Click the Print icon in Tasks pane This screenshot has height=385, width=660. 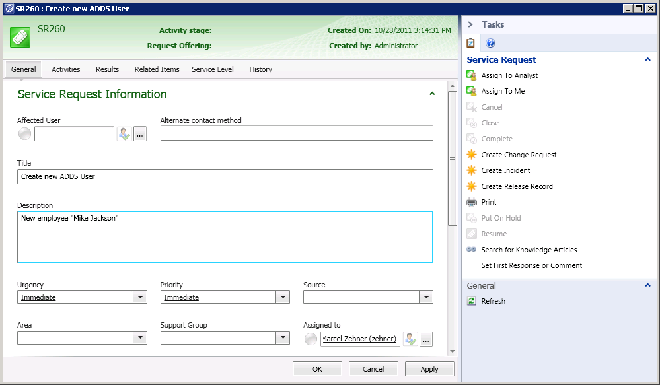click(x=472, y=202)
